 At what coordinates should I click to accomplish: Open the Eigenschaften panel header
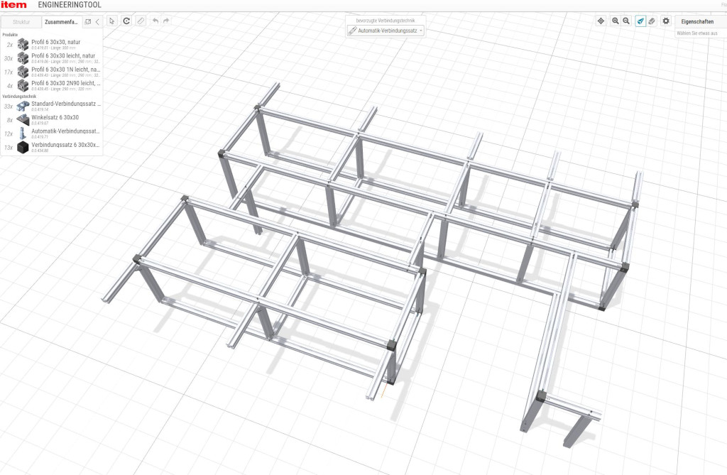697,22
